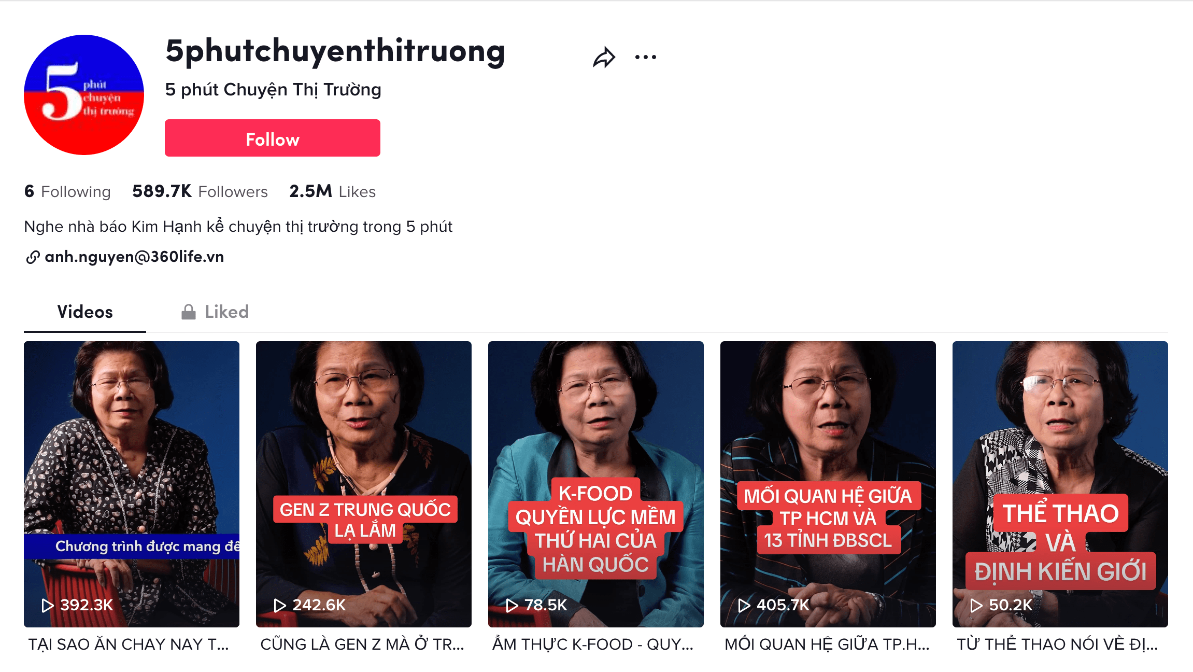Click the play icon showing 405.7K views
The image size is (1193, 672).
click(x=744, y=605)
